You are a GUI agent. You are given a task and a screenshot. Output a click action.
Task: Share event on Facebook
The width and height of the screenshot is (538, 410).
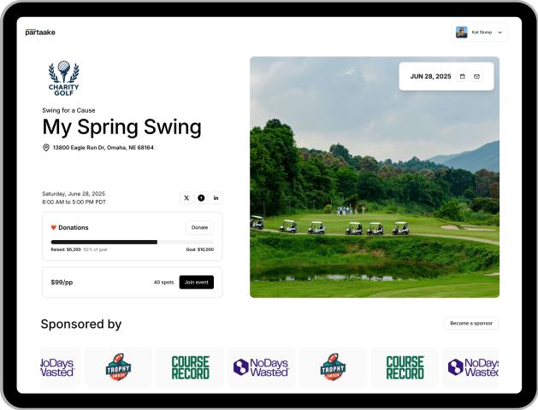coord(201,198)
